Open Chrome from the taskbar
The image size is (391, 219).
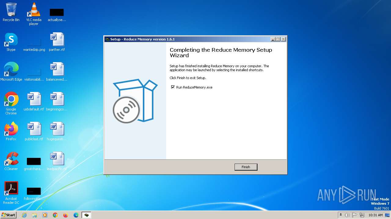(x=55, y=215)
